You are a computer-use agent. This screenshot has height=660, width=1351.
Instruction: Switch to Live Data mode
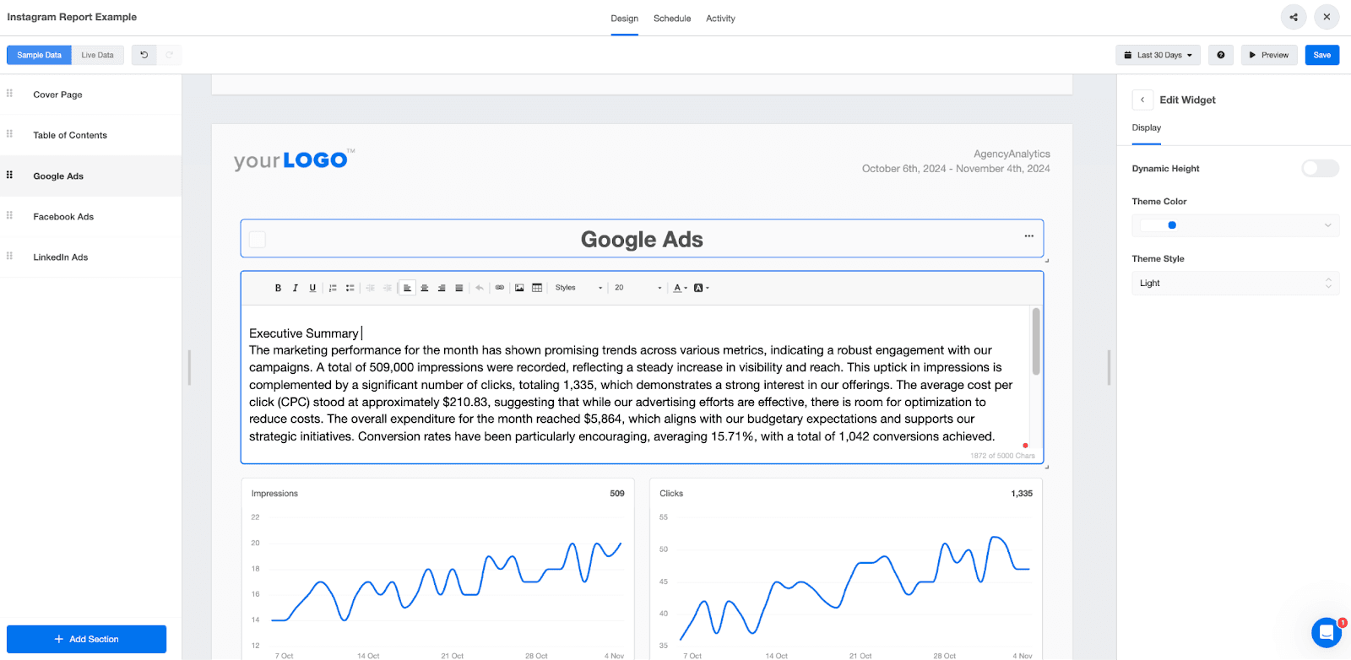click(x=96, y=54)
